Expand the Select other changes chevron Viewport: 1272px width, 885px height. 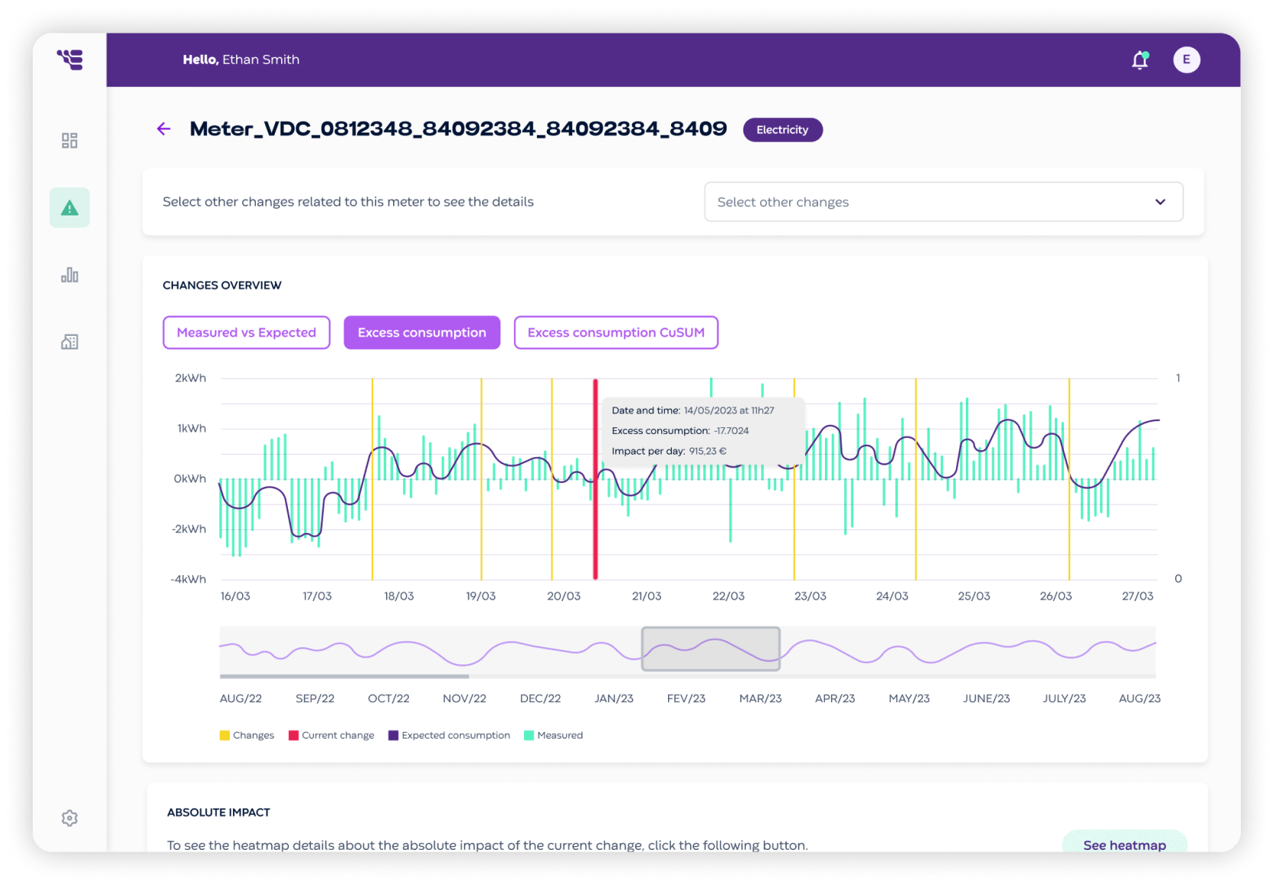pyautogui.click(x=1160, y=202)
